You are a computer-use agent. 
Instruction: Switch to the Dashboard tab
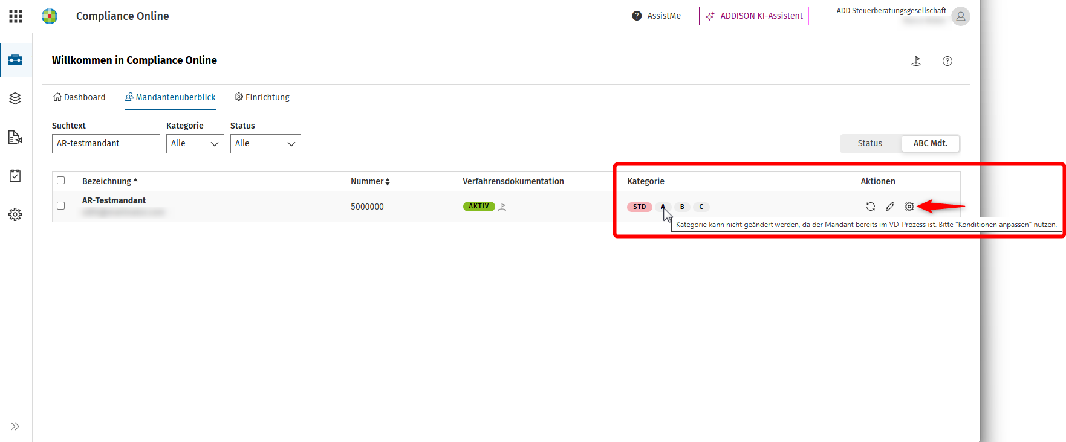(79, 97)
